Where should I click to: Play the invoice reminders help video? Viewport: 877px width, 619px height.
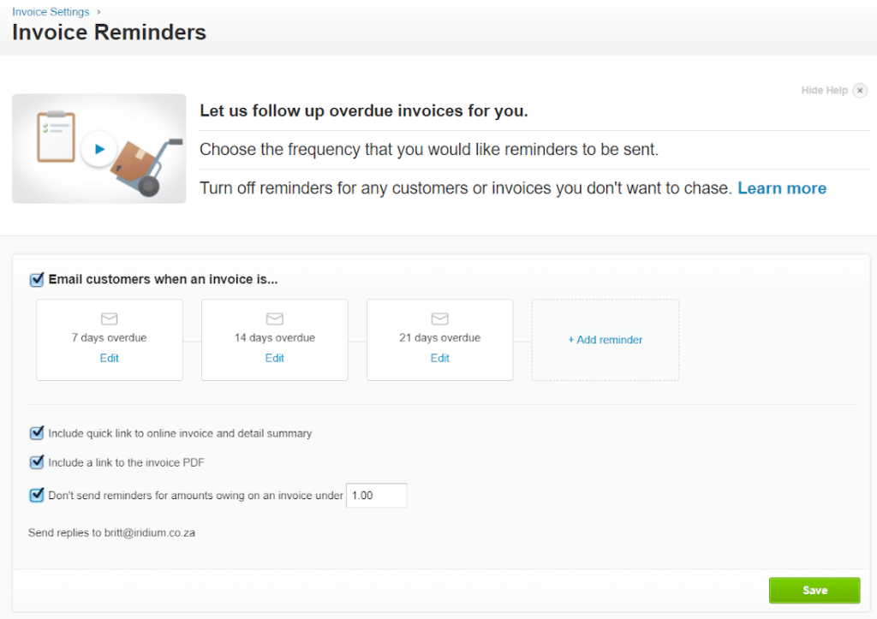click(99, 149)
